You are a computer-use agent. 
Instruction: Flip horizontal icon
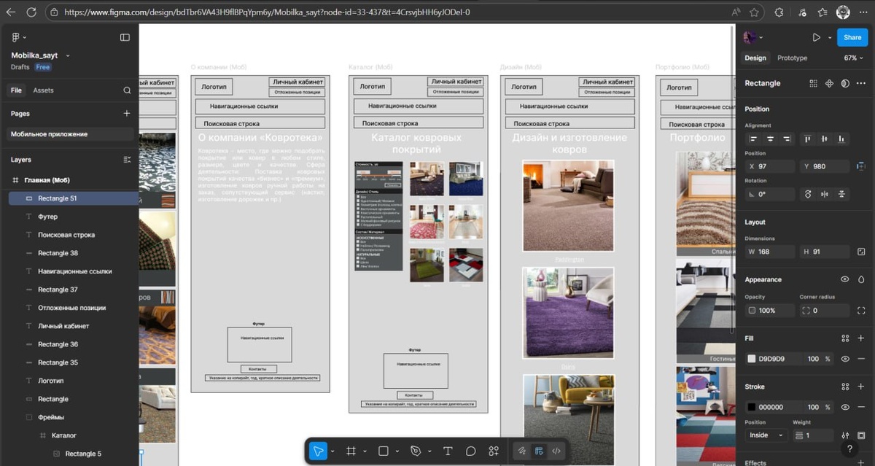click(x=825, y=194)
